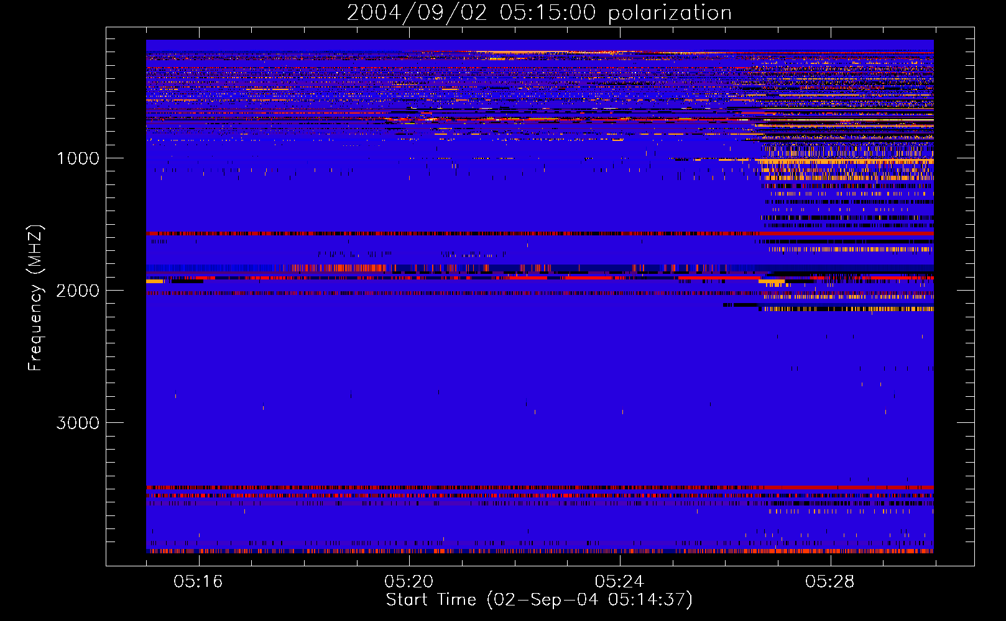The width and height of the screenshot is (1006, 621).
Task: Pick the solid red band near 3500 MHz
Action: pos(849,487)
